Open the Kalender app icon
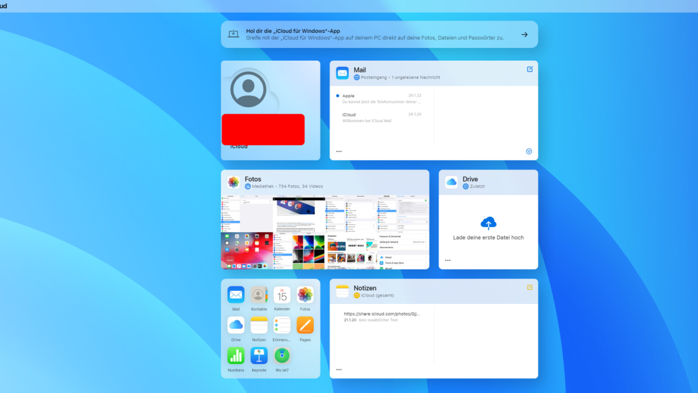Image resolution: width=698 pixels, height=393 pixels. (282, 295)
